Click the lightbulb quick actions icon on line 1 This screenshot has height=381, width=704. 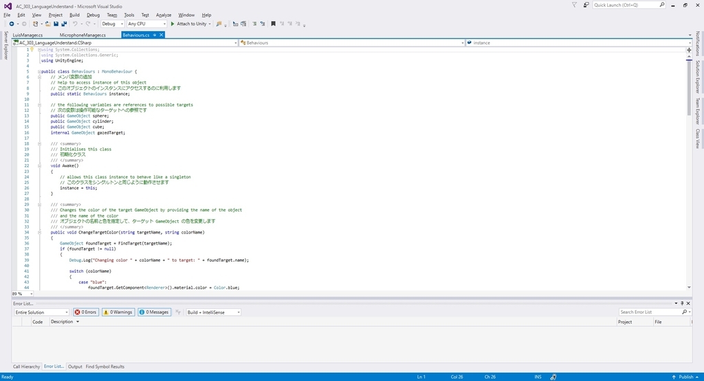click(x=32, y=49)
